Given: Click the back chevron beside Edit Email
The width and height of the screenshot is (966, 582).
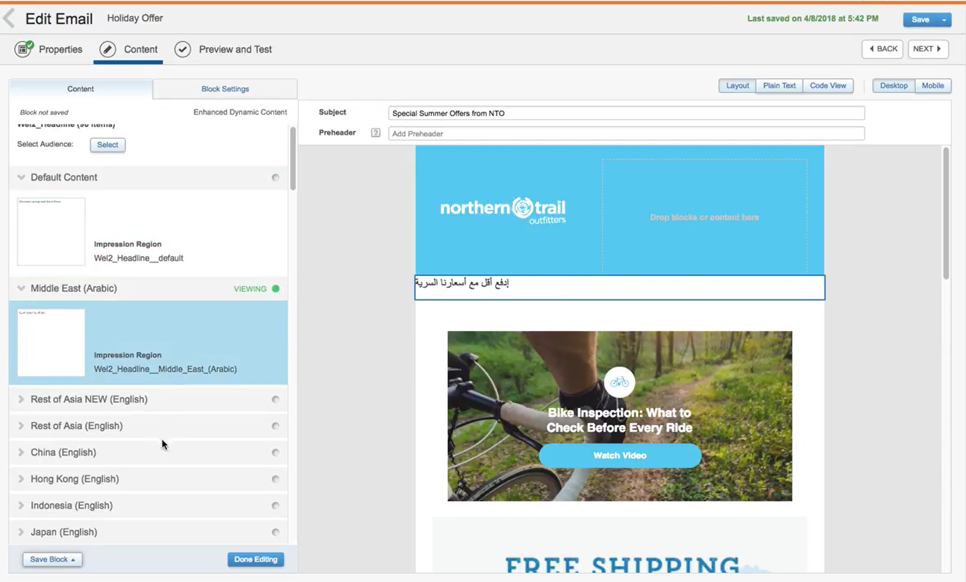Looking at the screenshot, I should click(x=9, y=18).
